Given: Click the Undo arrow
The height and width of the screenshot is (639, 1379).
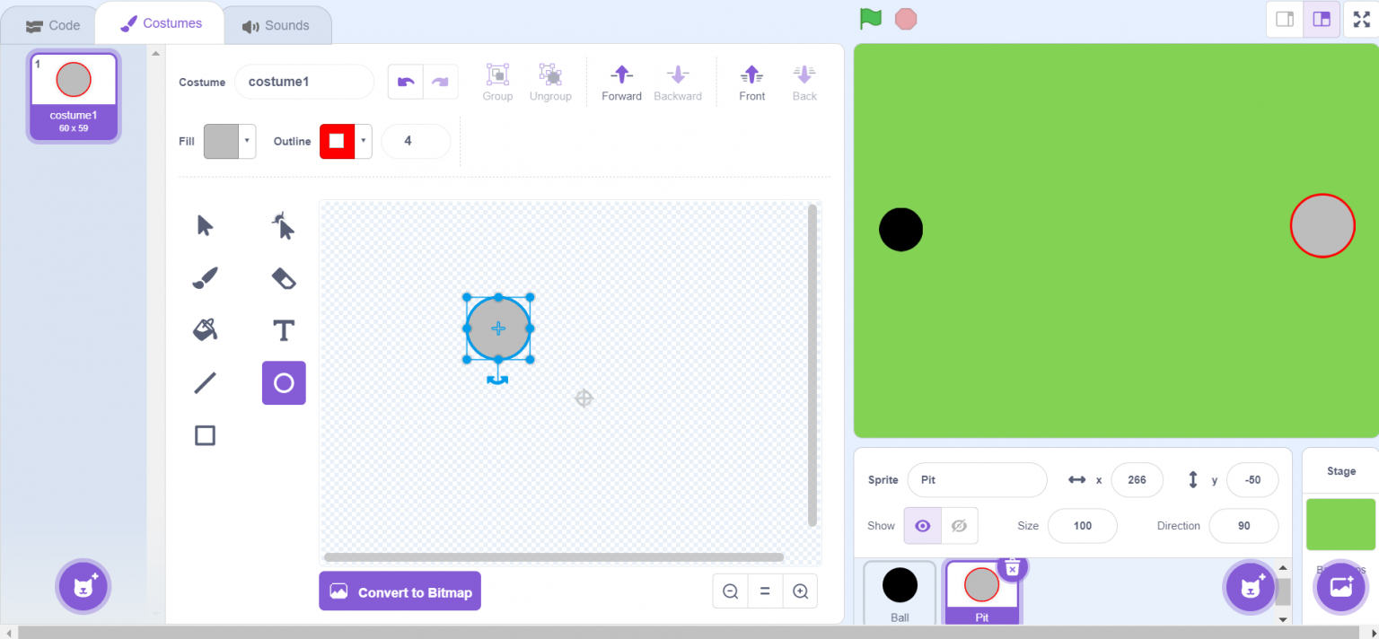Looking at the screenshot, I should pos(404,81).
